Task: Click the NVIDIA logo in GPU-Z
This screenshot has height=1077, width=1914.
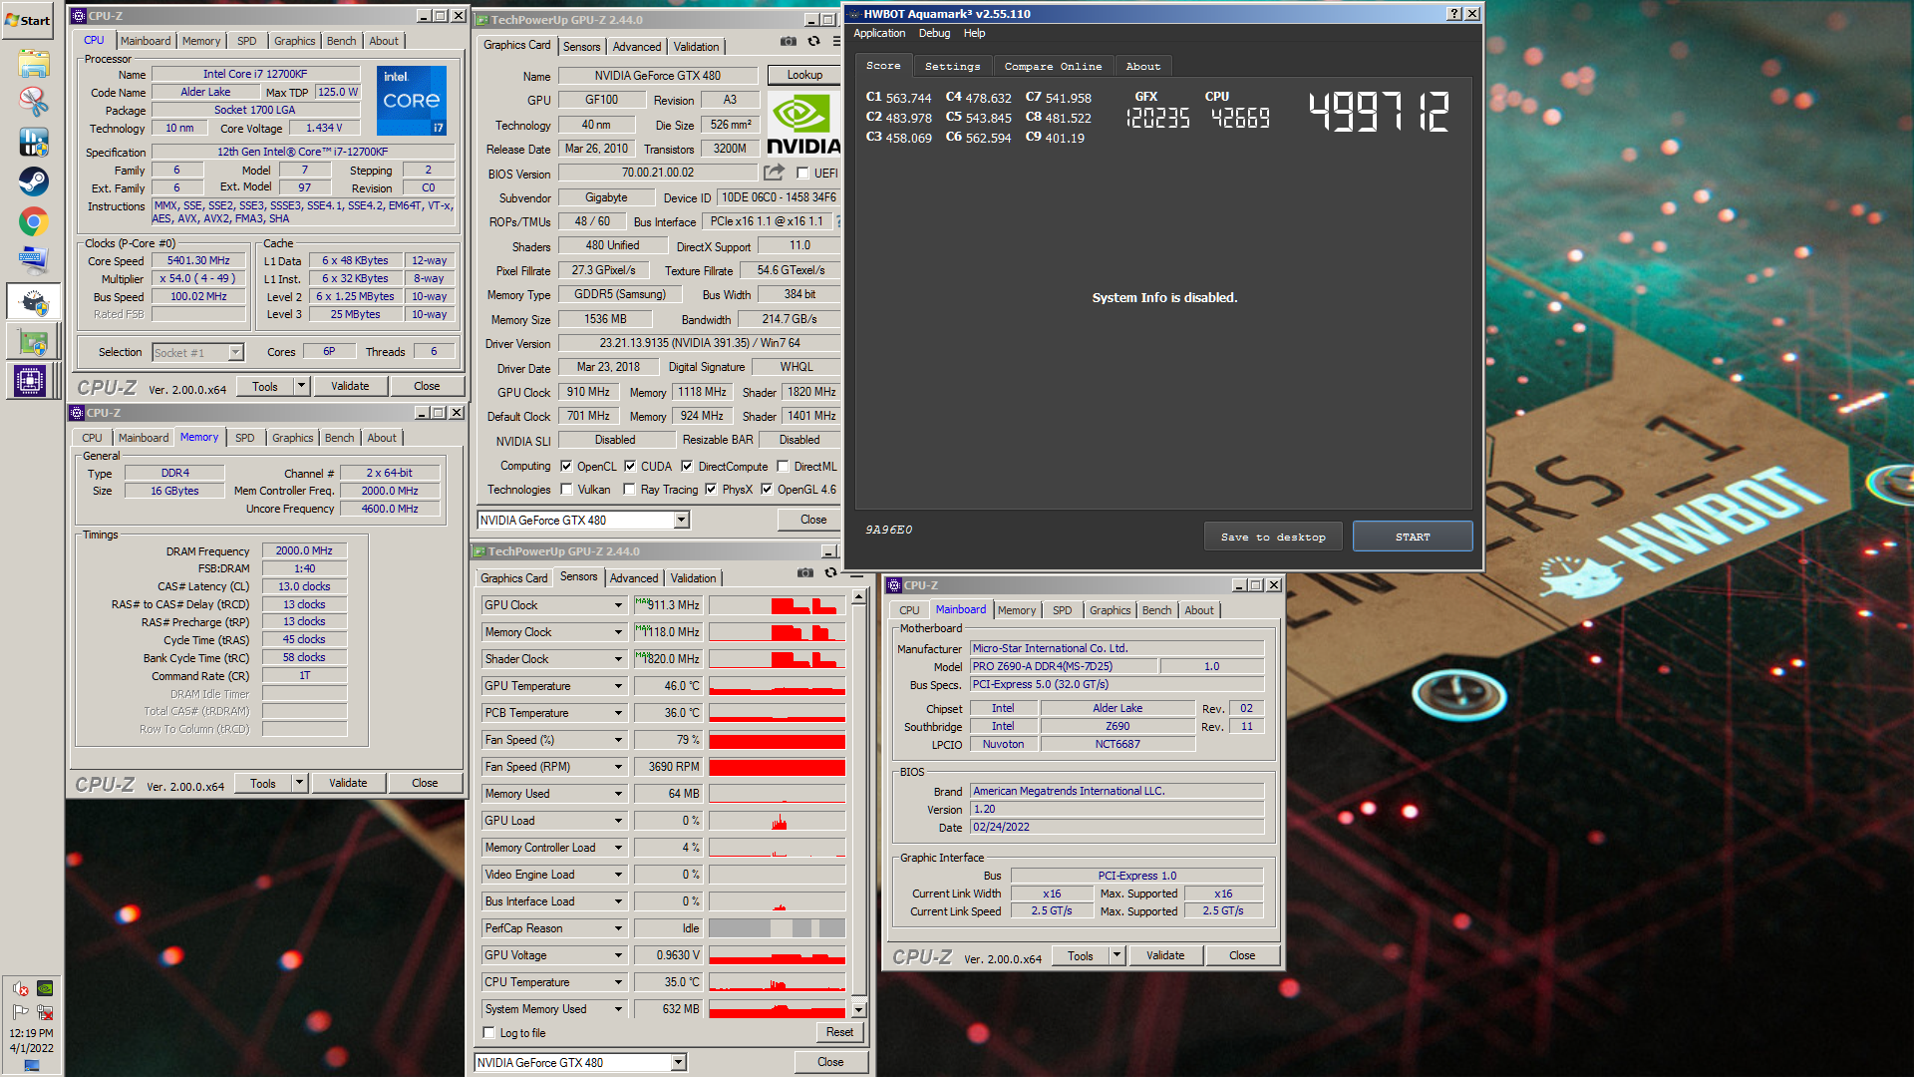Action: 803,124
